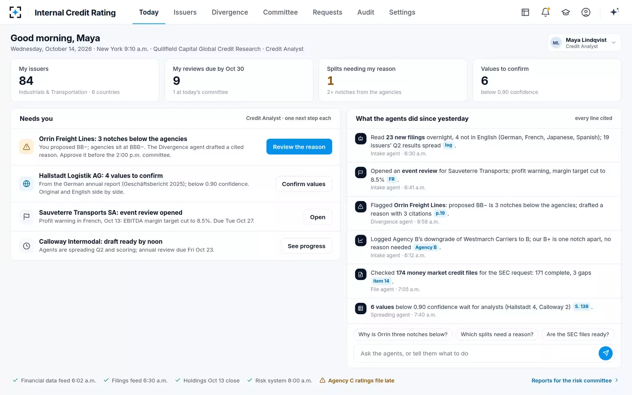
Task: Click the chart icon for the Westmarch Carriers downgrade
Action: (360, 240)
